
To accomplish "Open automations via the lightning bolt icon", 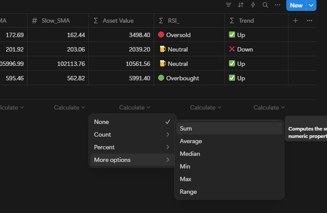I will pos(253,5).
